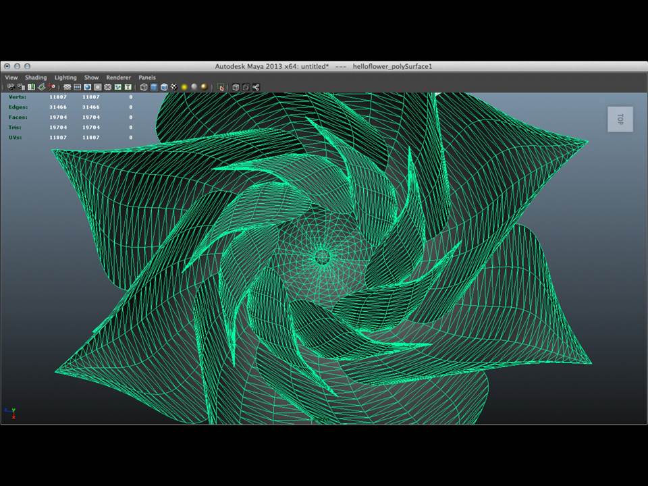Image resolution: width=648 pixels, height=486 pixels.
Task: Click the TOP view cube
Action: [620, 119]
